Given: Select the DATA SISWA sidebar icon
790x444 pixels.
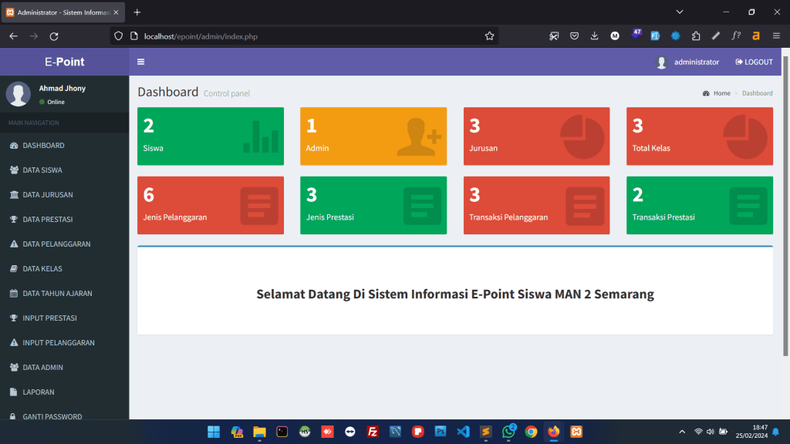Looking at the screenshot, I should 14,170.
